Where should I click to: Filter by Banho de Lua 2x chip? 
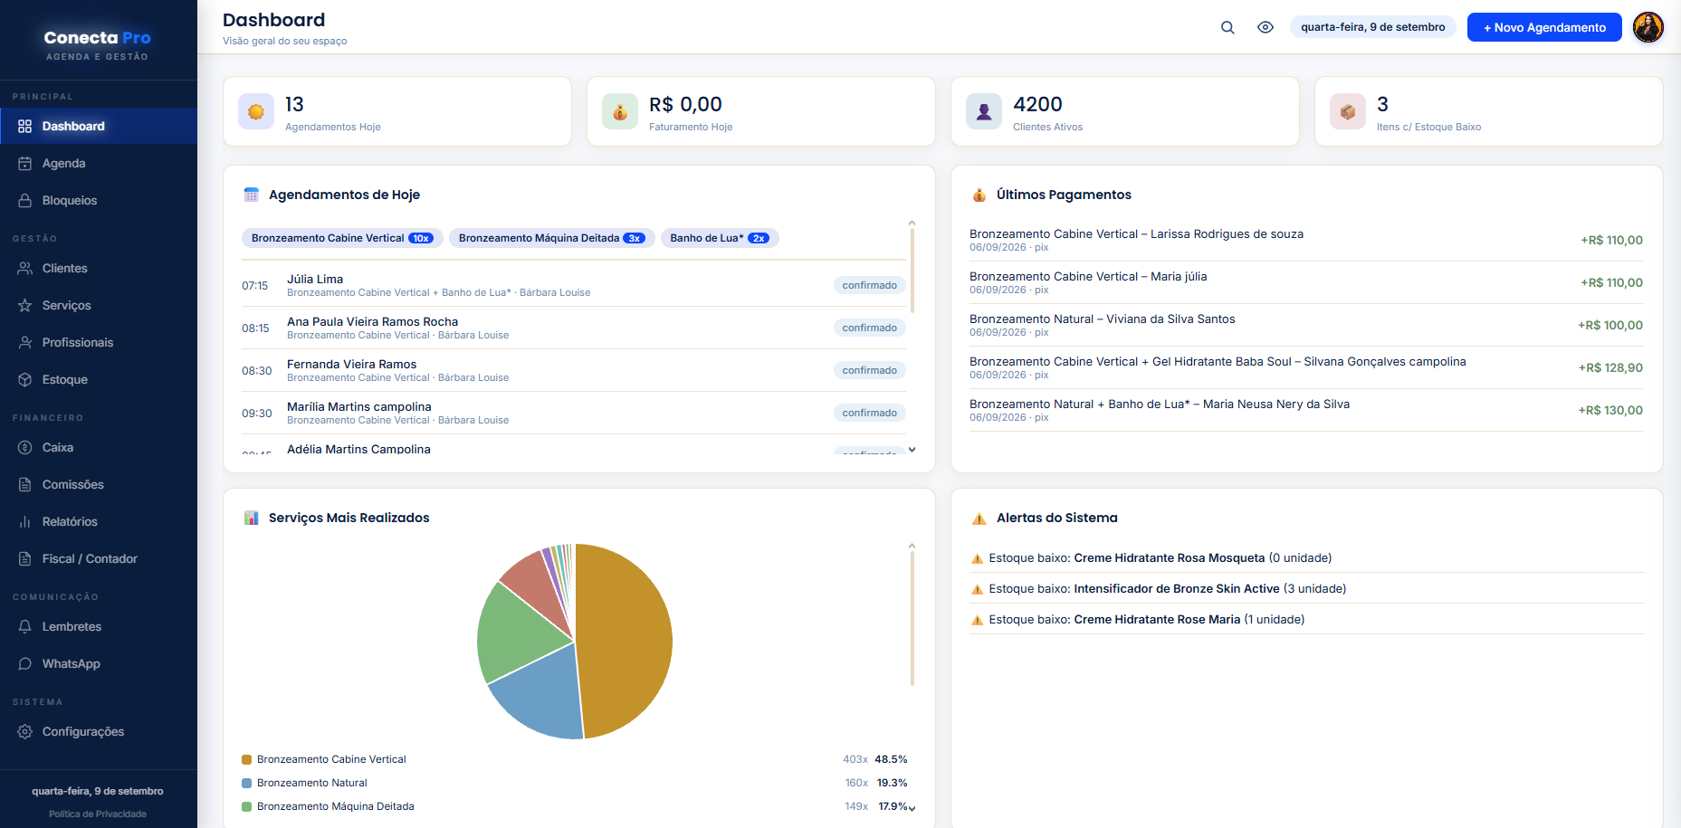[720, 238]
